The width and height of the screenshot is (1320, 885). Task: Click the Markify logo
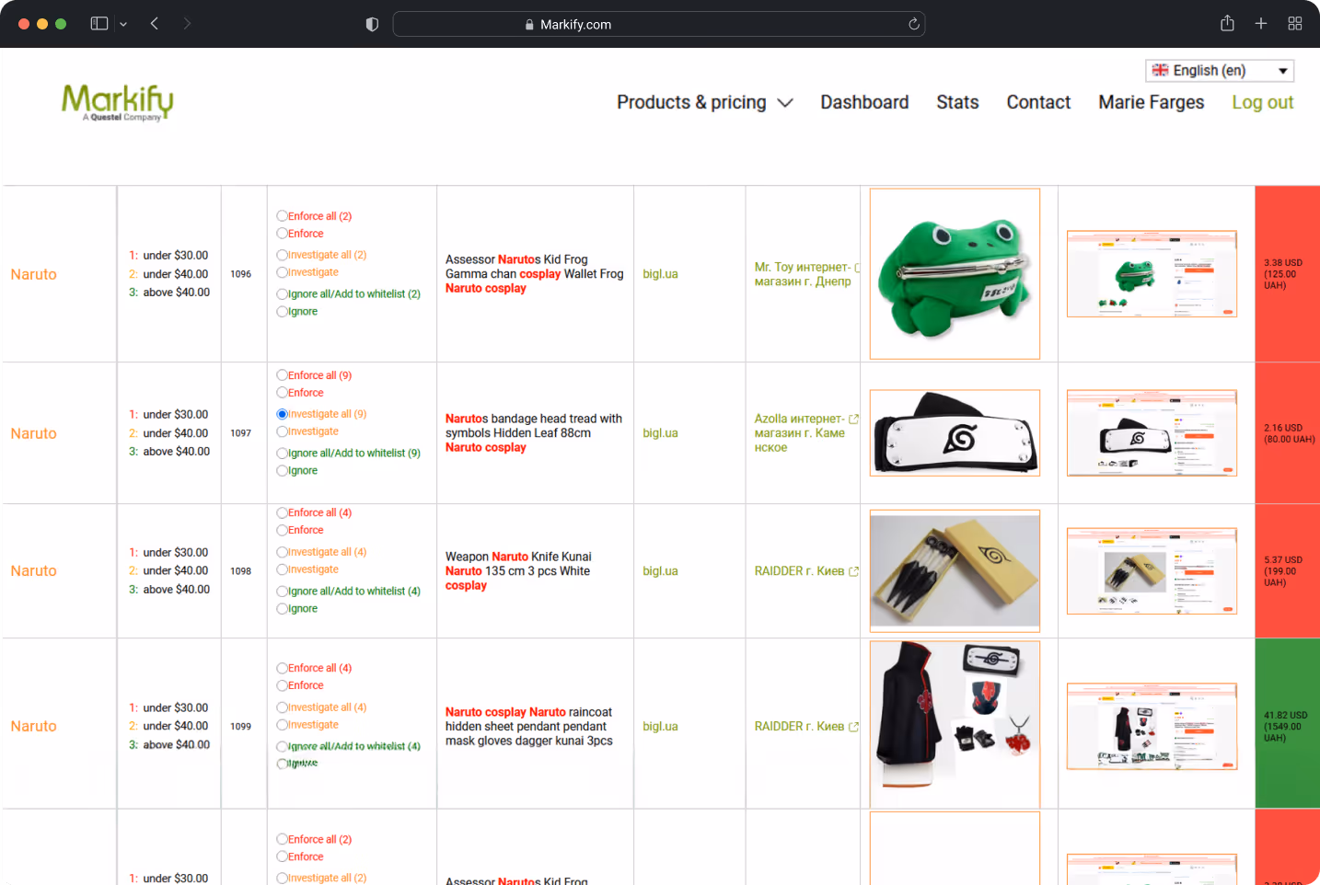click(117, 102)
